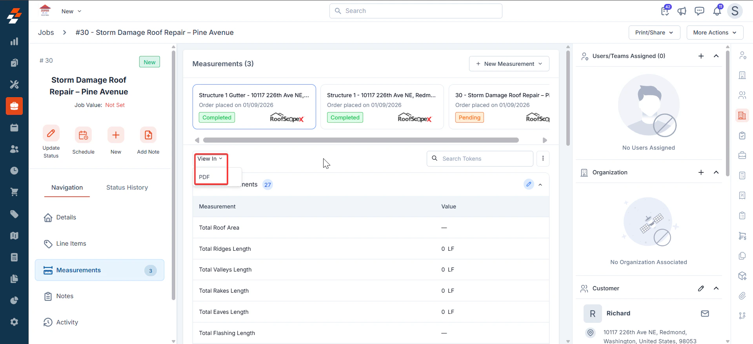
Task: Edit measurements with blue pencil icon
Action: (x=529, y=184)
